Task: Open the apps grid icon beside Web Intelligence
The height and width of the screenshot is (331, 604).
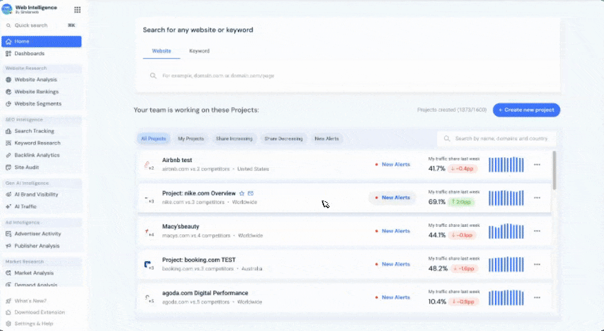Action: (x=77, y=10)
